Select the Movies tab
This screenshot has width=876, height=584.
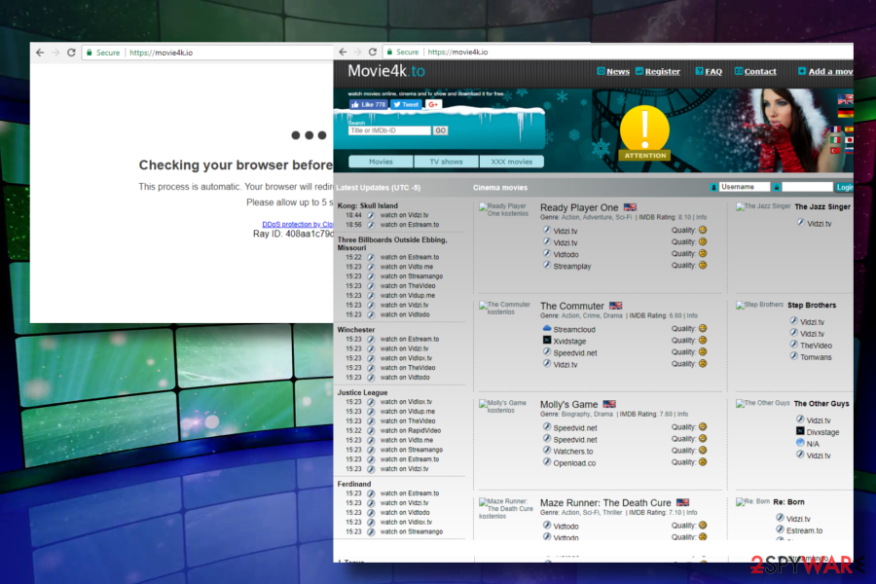coord(380,161)
